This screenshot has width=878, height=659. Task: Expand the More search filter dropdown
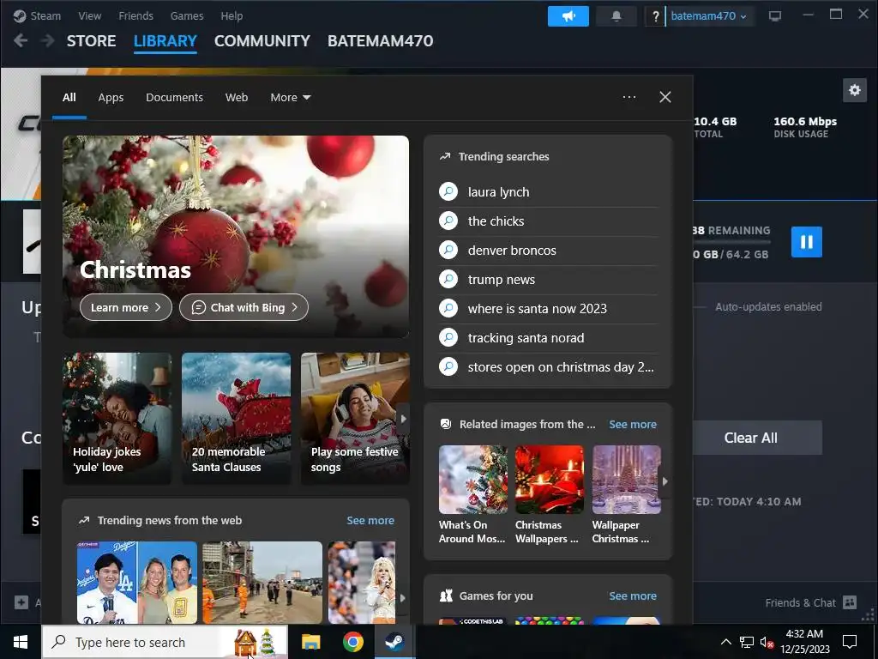tap(290, 98)
